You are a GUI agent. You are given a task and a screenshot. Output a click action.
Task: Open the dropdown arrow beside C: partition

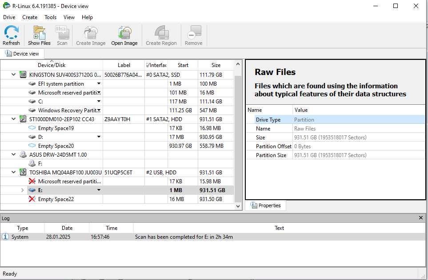tap(99, 102)
